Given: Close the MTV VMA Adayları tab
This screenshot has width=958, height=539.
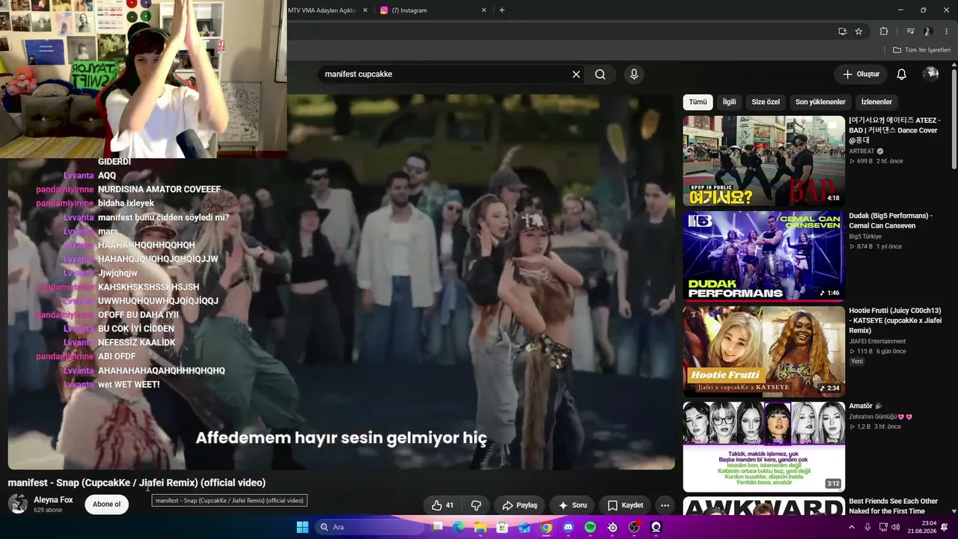Looking at the screenshot, I should (365, 10).
